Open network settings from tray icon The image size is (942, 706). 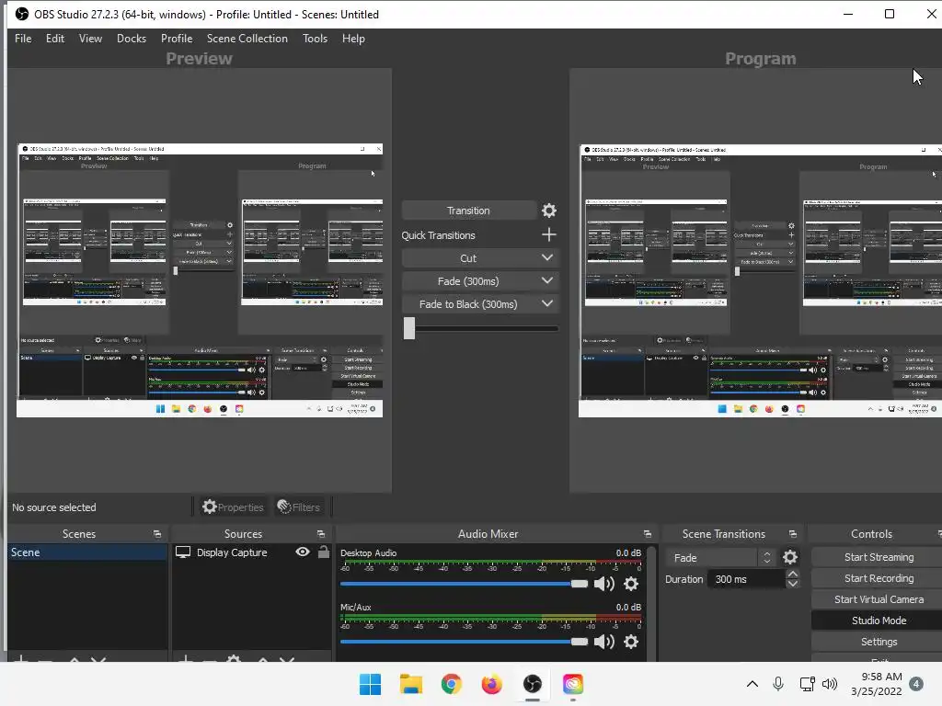pyautogui.click(x=807, y=684)
